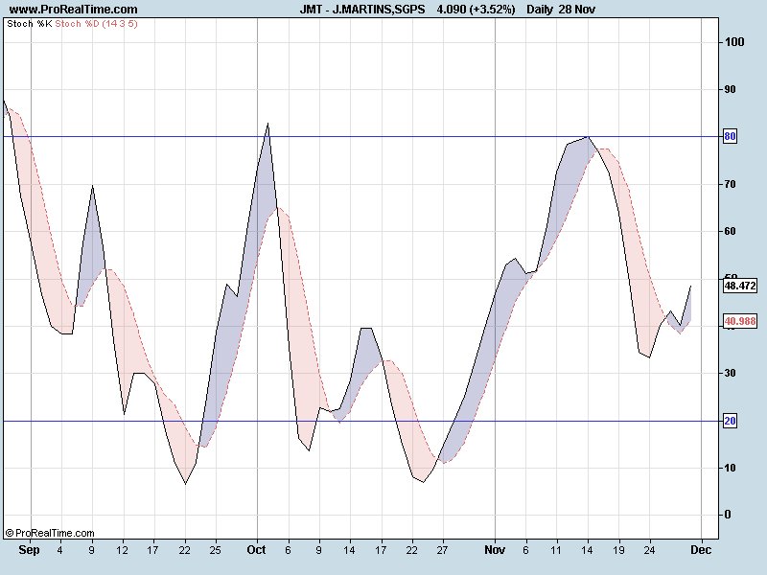Viewport: 767px width, 575px height.
Task: Click the 60 value on the scale
Action: pos(731,231)
